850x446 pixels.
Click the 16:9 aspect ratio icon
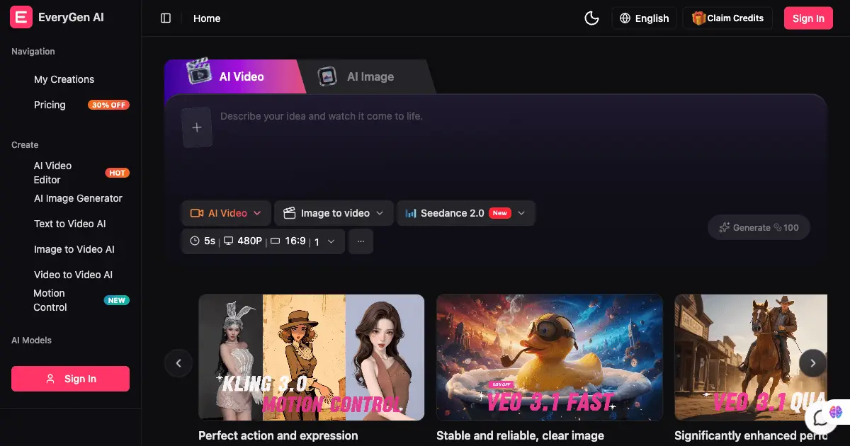coord(276,241)
